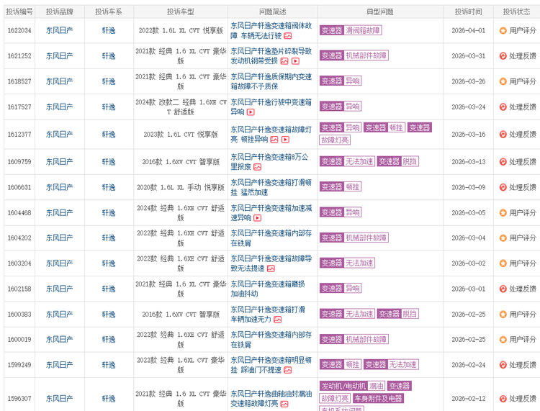Click the 投诉状态 column header
The height and width of the screenshot is (411, 540).
point(516,12)
